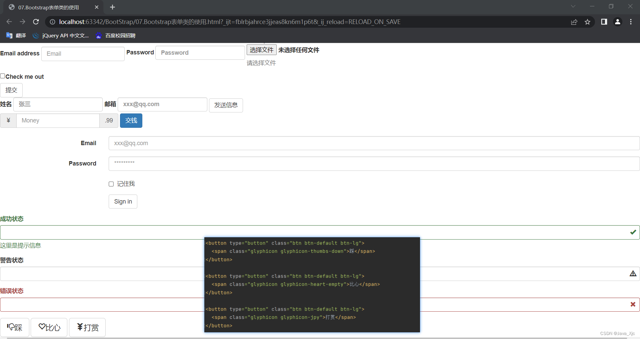This screenshot has width=640, height=339.
Task: Click the glyphicon-jpy code line
Action: [x=284, y=317]
